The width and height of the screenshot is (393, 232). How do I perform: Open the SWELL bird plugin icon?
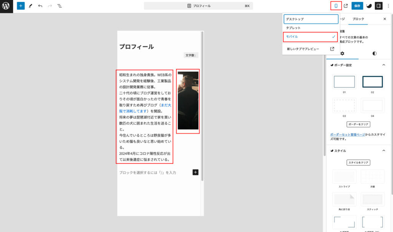pyautogui.click(x=369, y=6)
